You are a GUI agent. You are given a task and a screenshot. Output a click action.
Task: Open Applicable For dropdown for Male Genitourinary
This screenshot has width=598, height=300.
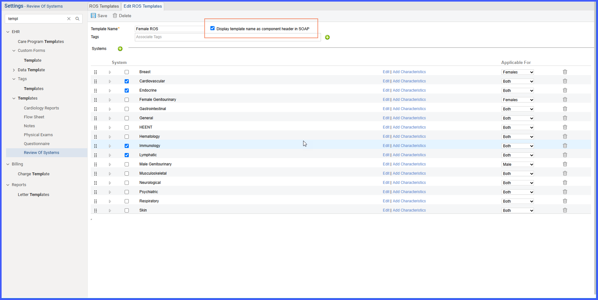pos(518,164)
